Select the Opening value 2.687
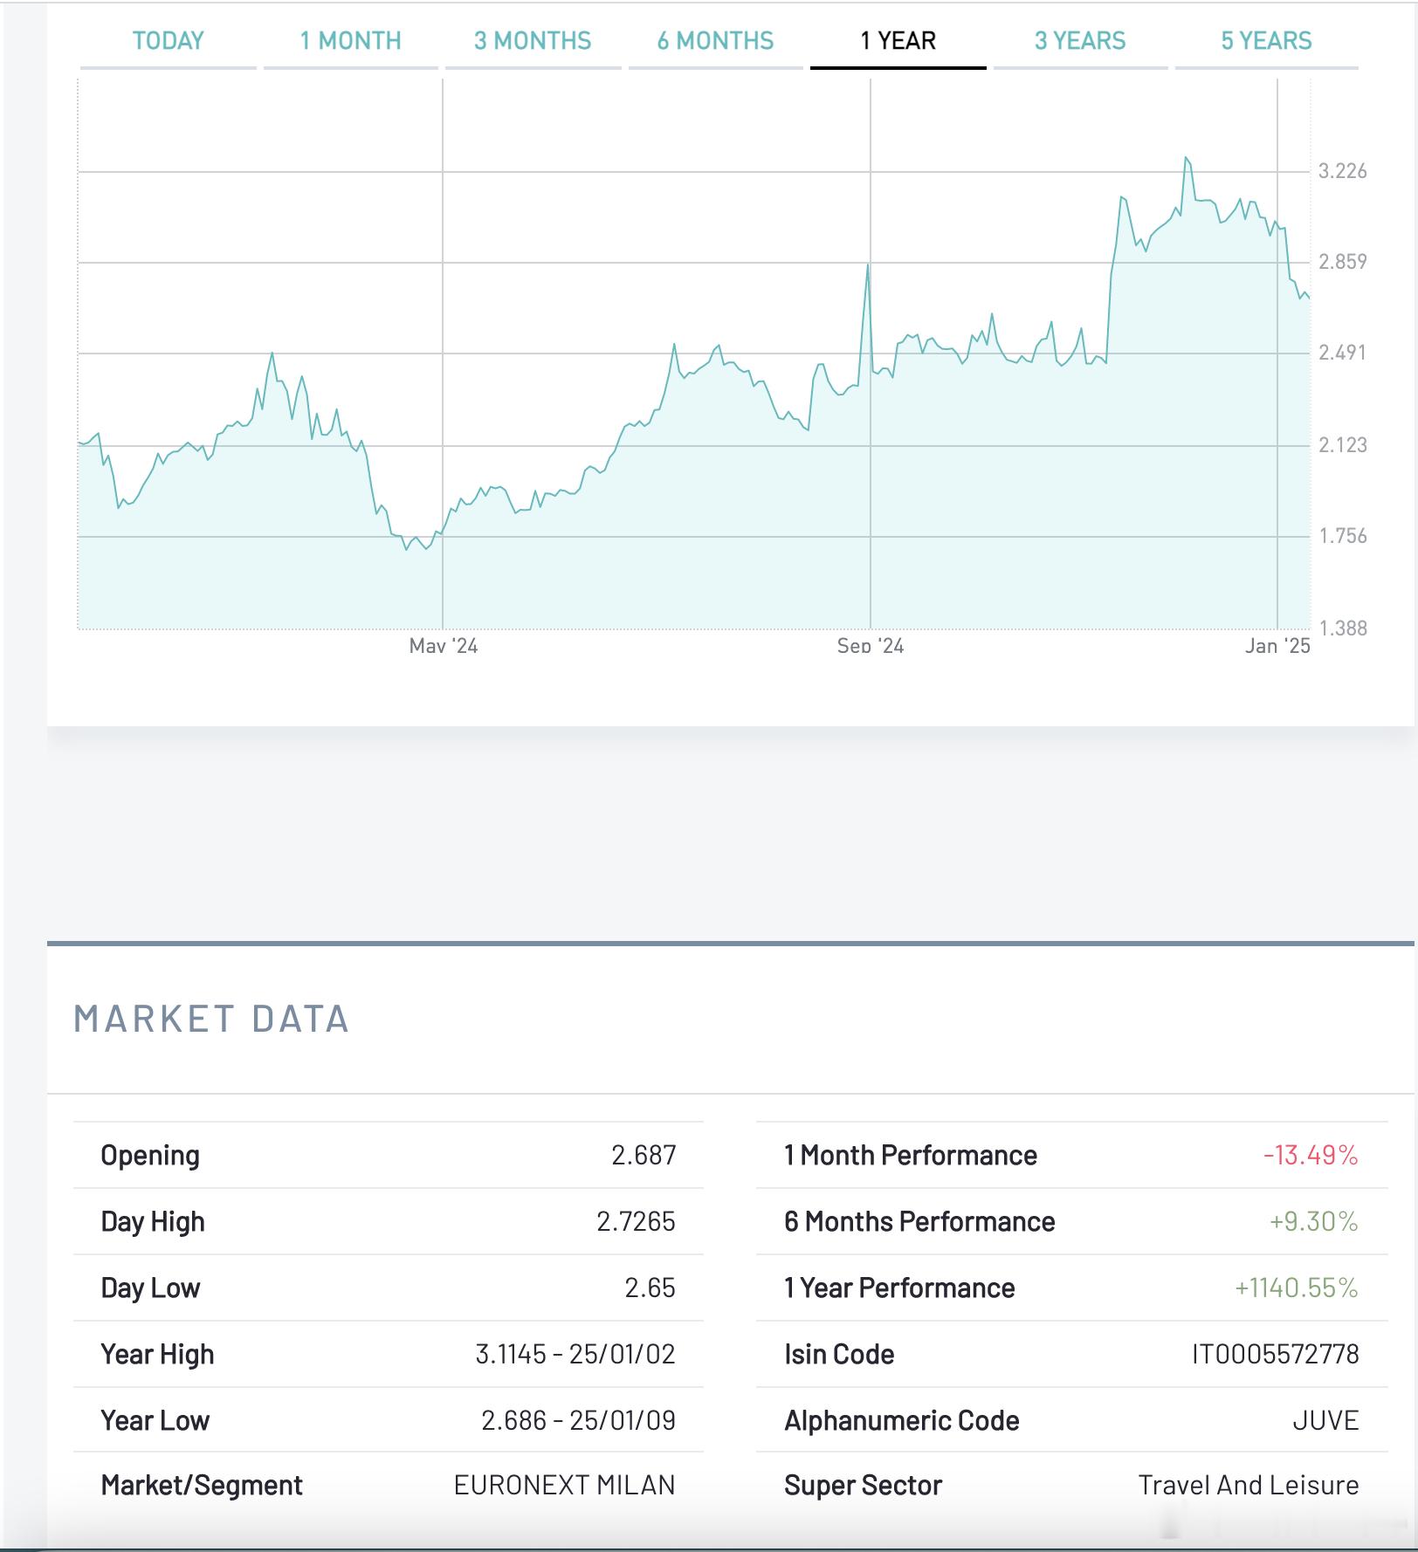The height and width of the screenshot is (1552, 1418). coord(644,1155)
